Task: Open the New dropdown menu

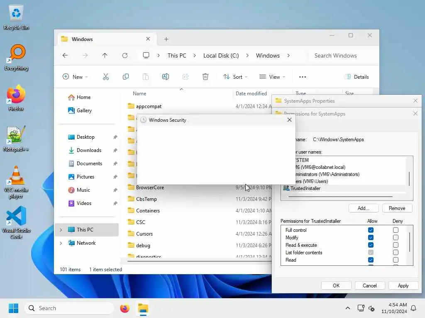Action: pyautogui.click(x=75, y=77)
